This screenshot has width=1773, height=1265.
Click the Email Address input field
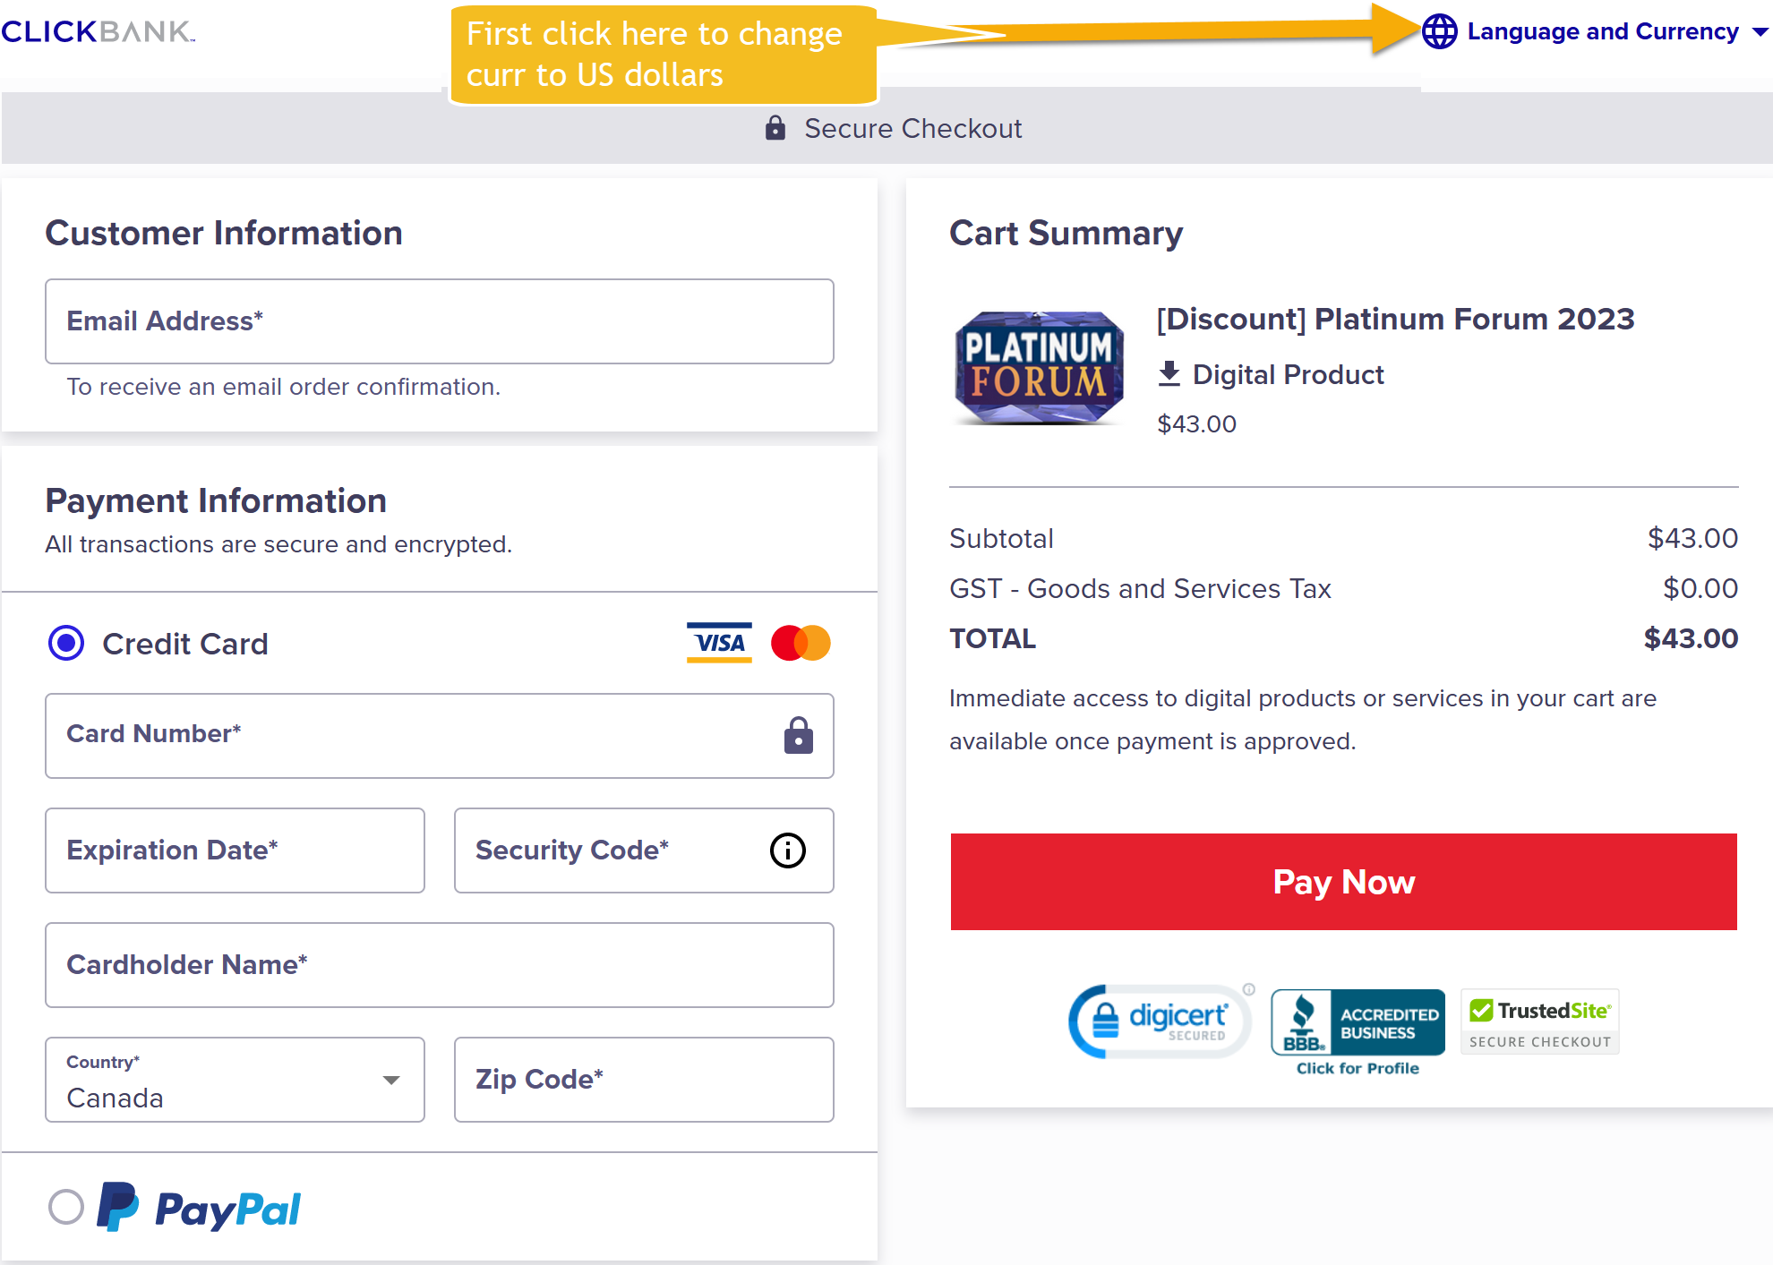point(439,321)
